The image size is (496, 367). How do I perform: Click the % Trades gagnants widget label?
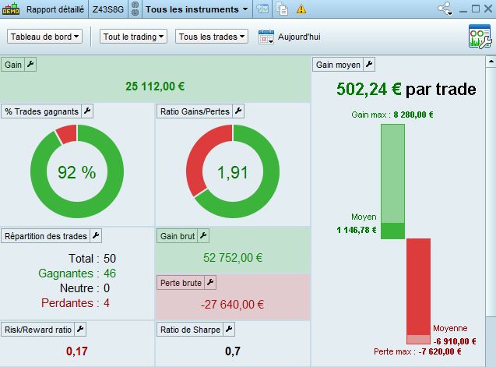tap(41, 111)
